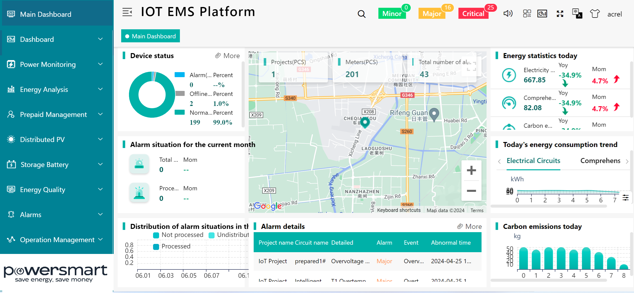This screenshot has height=293, width=634.
Task: Zoom out on the map with minus
Action: coord(471,191)
